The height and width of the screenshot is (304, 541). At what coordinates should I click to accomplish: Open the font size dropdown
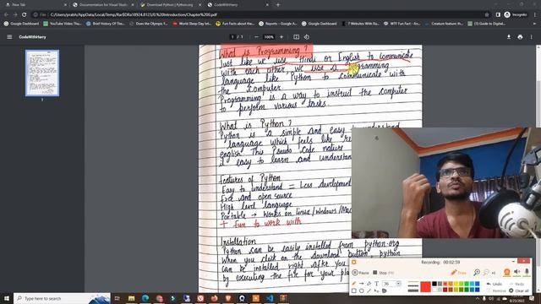coord(398,284)
